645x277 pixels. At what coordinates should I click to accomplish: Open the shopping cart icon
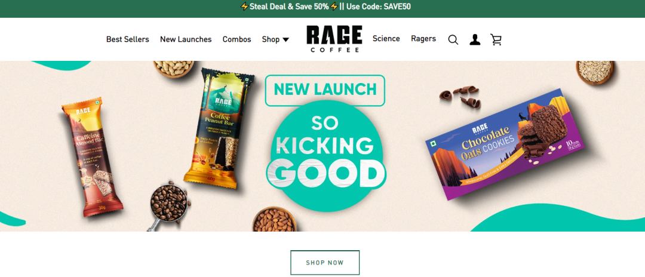coord(496,39)
